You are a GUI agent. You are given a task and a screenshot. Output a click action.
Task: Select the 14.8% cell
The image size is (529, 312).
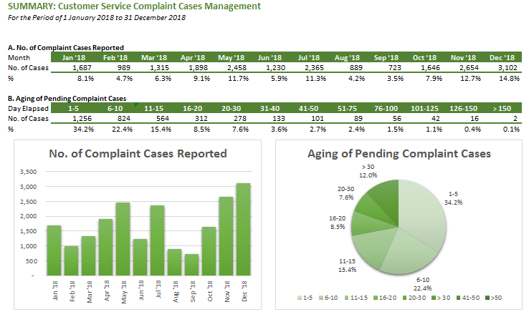(x=510, y=79)
